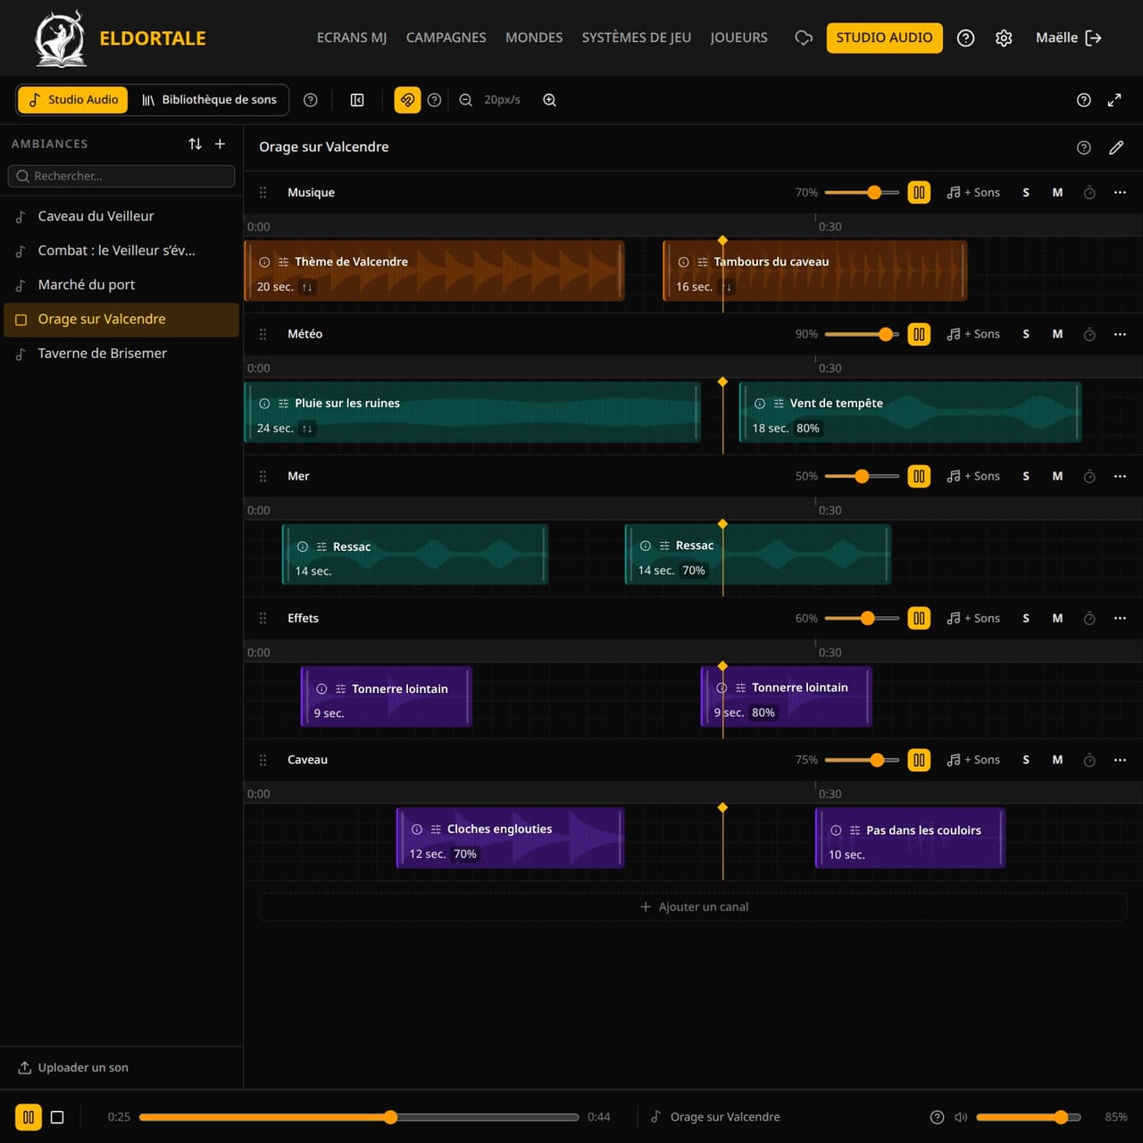
Task: Click the timer icon on Météo channel
Action: tap(1089, 334)
